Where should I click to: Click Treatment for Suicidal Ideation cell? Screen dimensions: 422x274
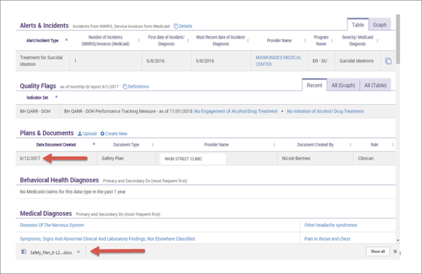click(41, 60)
